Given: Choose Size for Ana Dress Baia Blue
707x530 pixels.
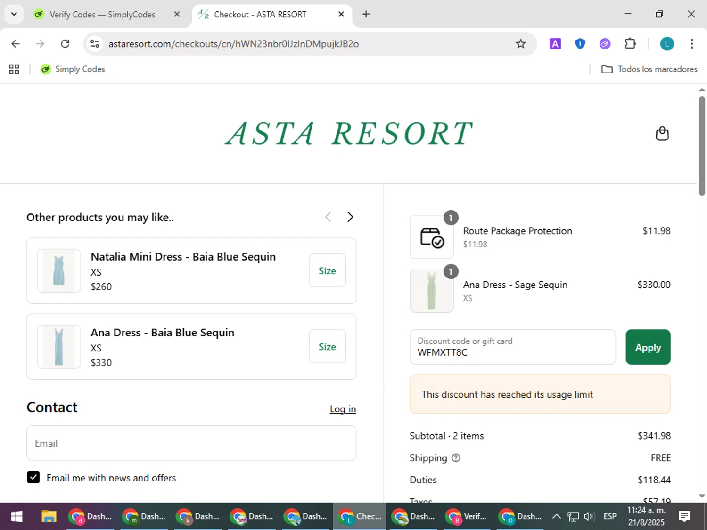Looking at the screenshot, I should [x=327, y=347].
